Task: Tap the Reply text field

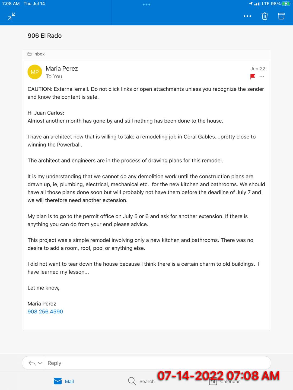Action: coord(157,363)
